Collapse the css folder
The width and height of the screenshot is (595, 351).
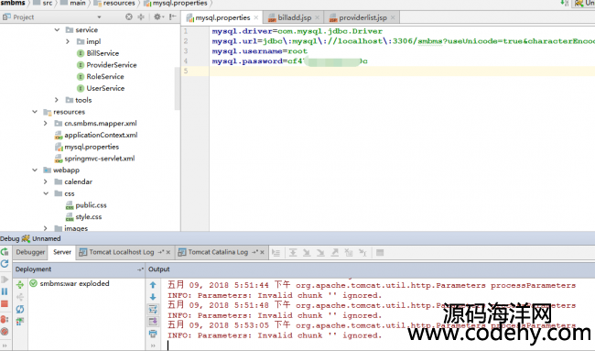[46, 193]
